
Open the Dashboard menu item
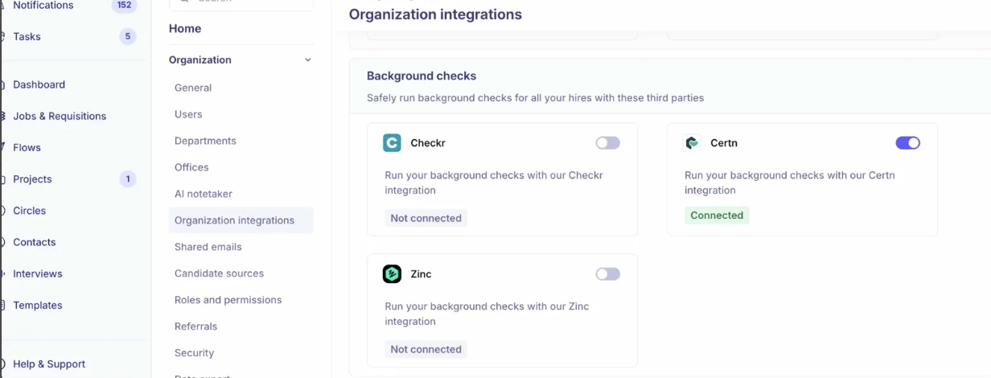(39, 84)
